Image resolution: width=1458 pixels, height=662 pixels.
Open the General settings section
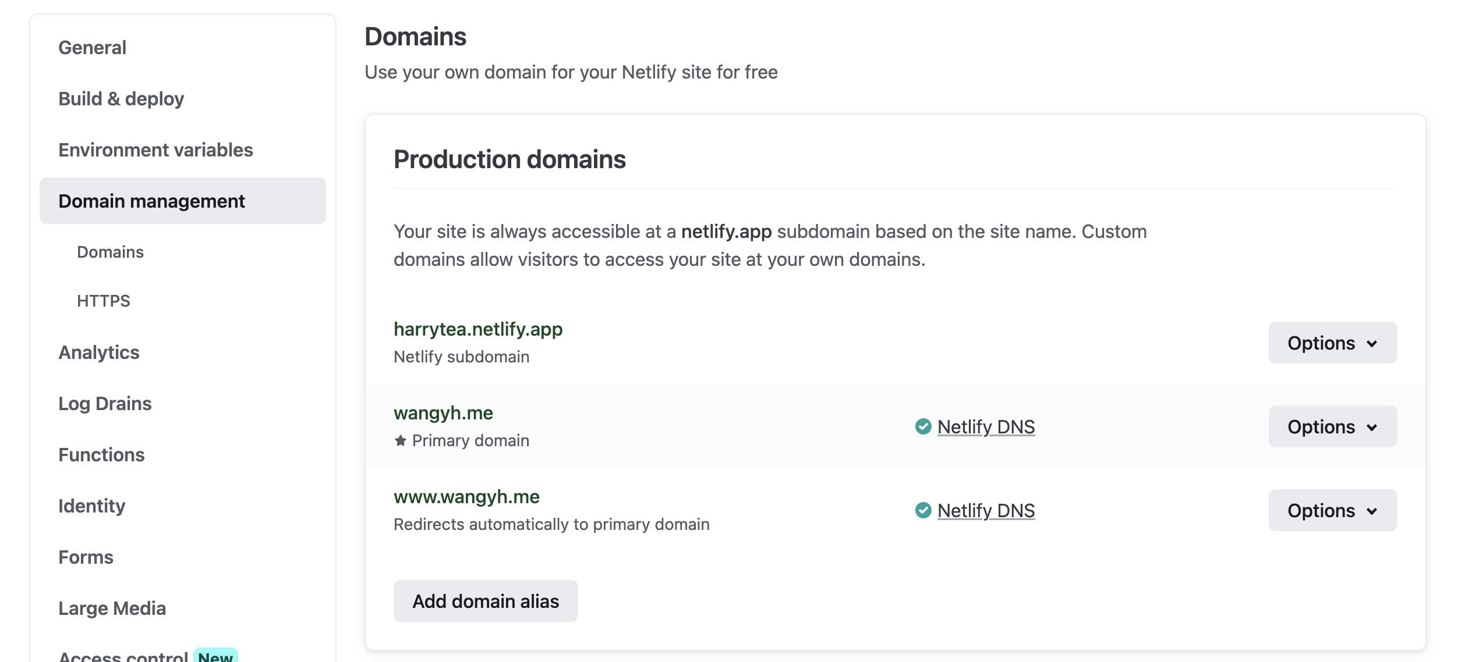92,47
